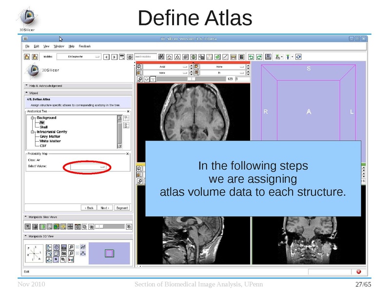This screenshot has width=390, height=292.
Task: Select the zoom-in magnifier in Manipulate 3D View
Action: click(x=71, y=247)
